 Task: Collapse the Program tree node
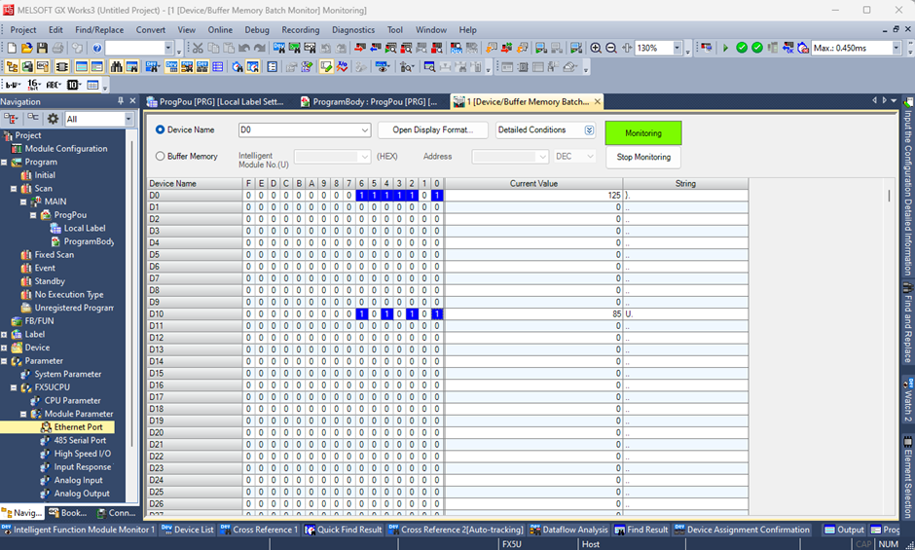point(4,163)
